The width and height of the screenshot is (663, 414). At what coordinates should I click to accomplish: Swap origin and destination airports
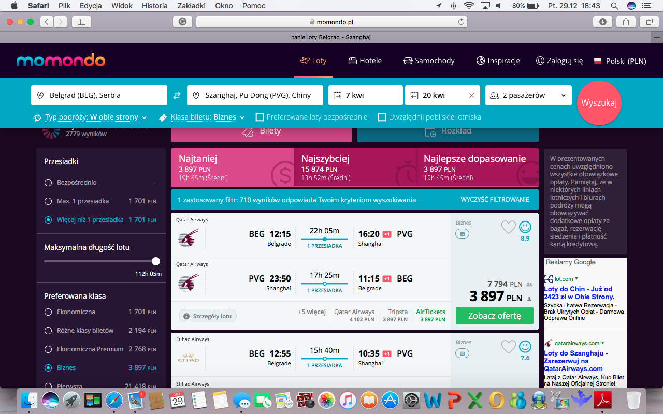177,96
